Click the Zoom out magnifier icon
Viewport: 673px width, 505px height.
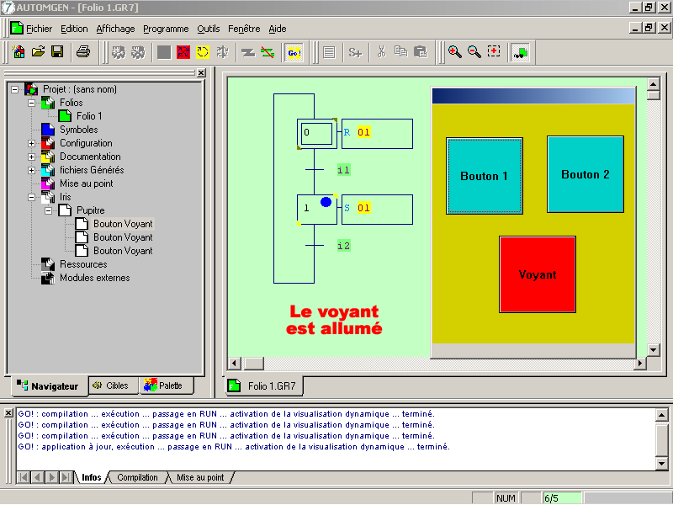[474, 52]
